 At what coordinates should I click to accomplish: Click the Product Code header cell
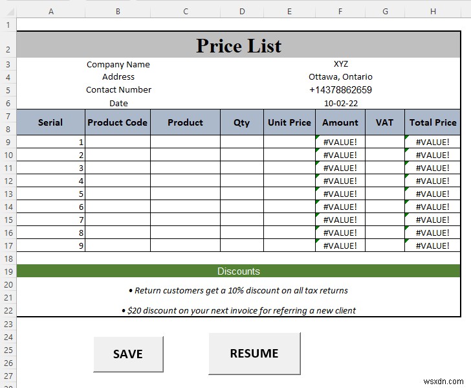coord(118,122)
